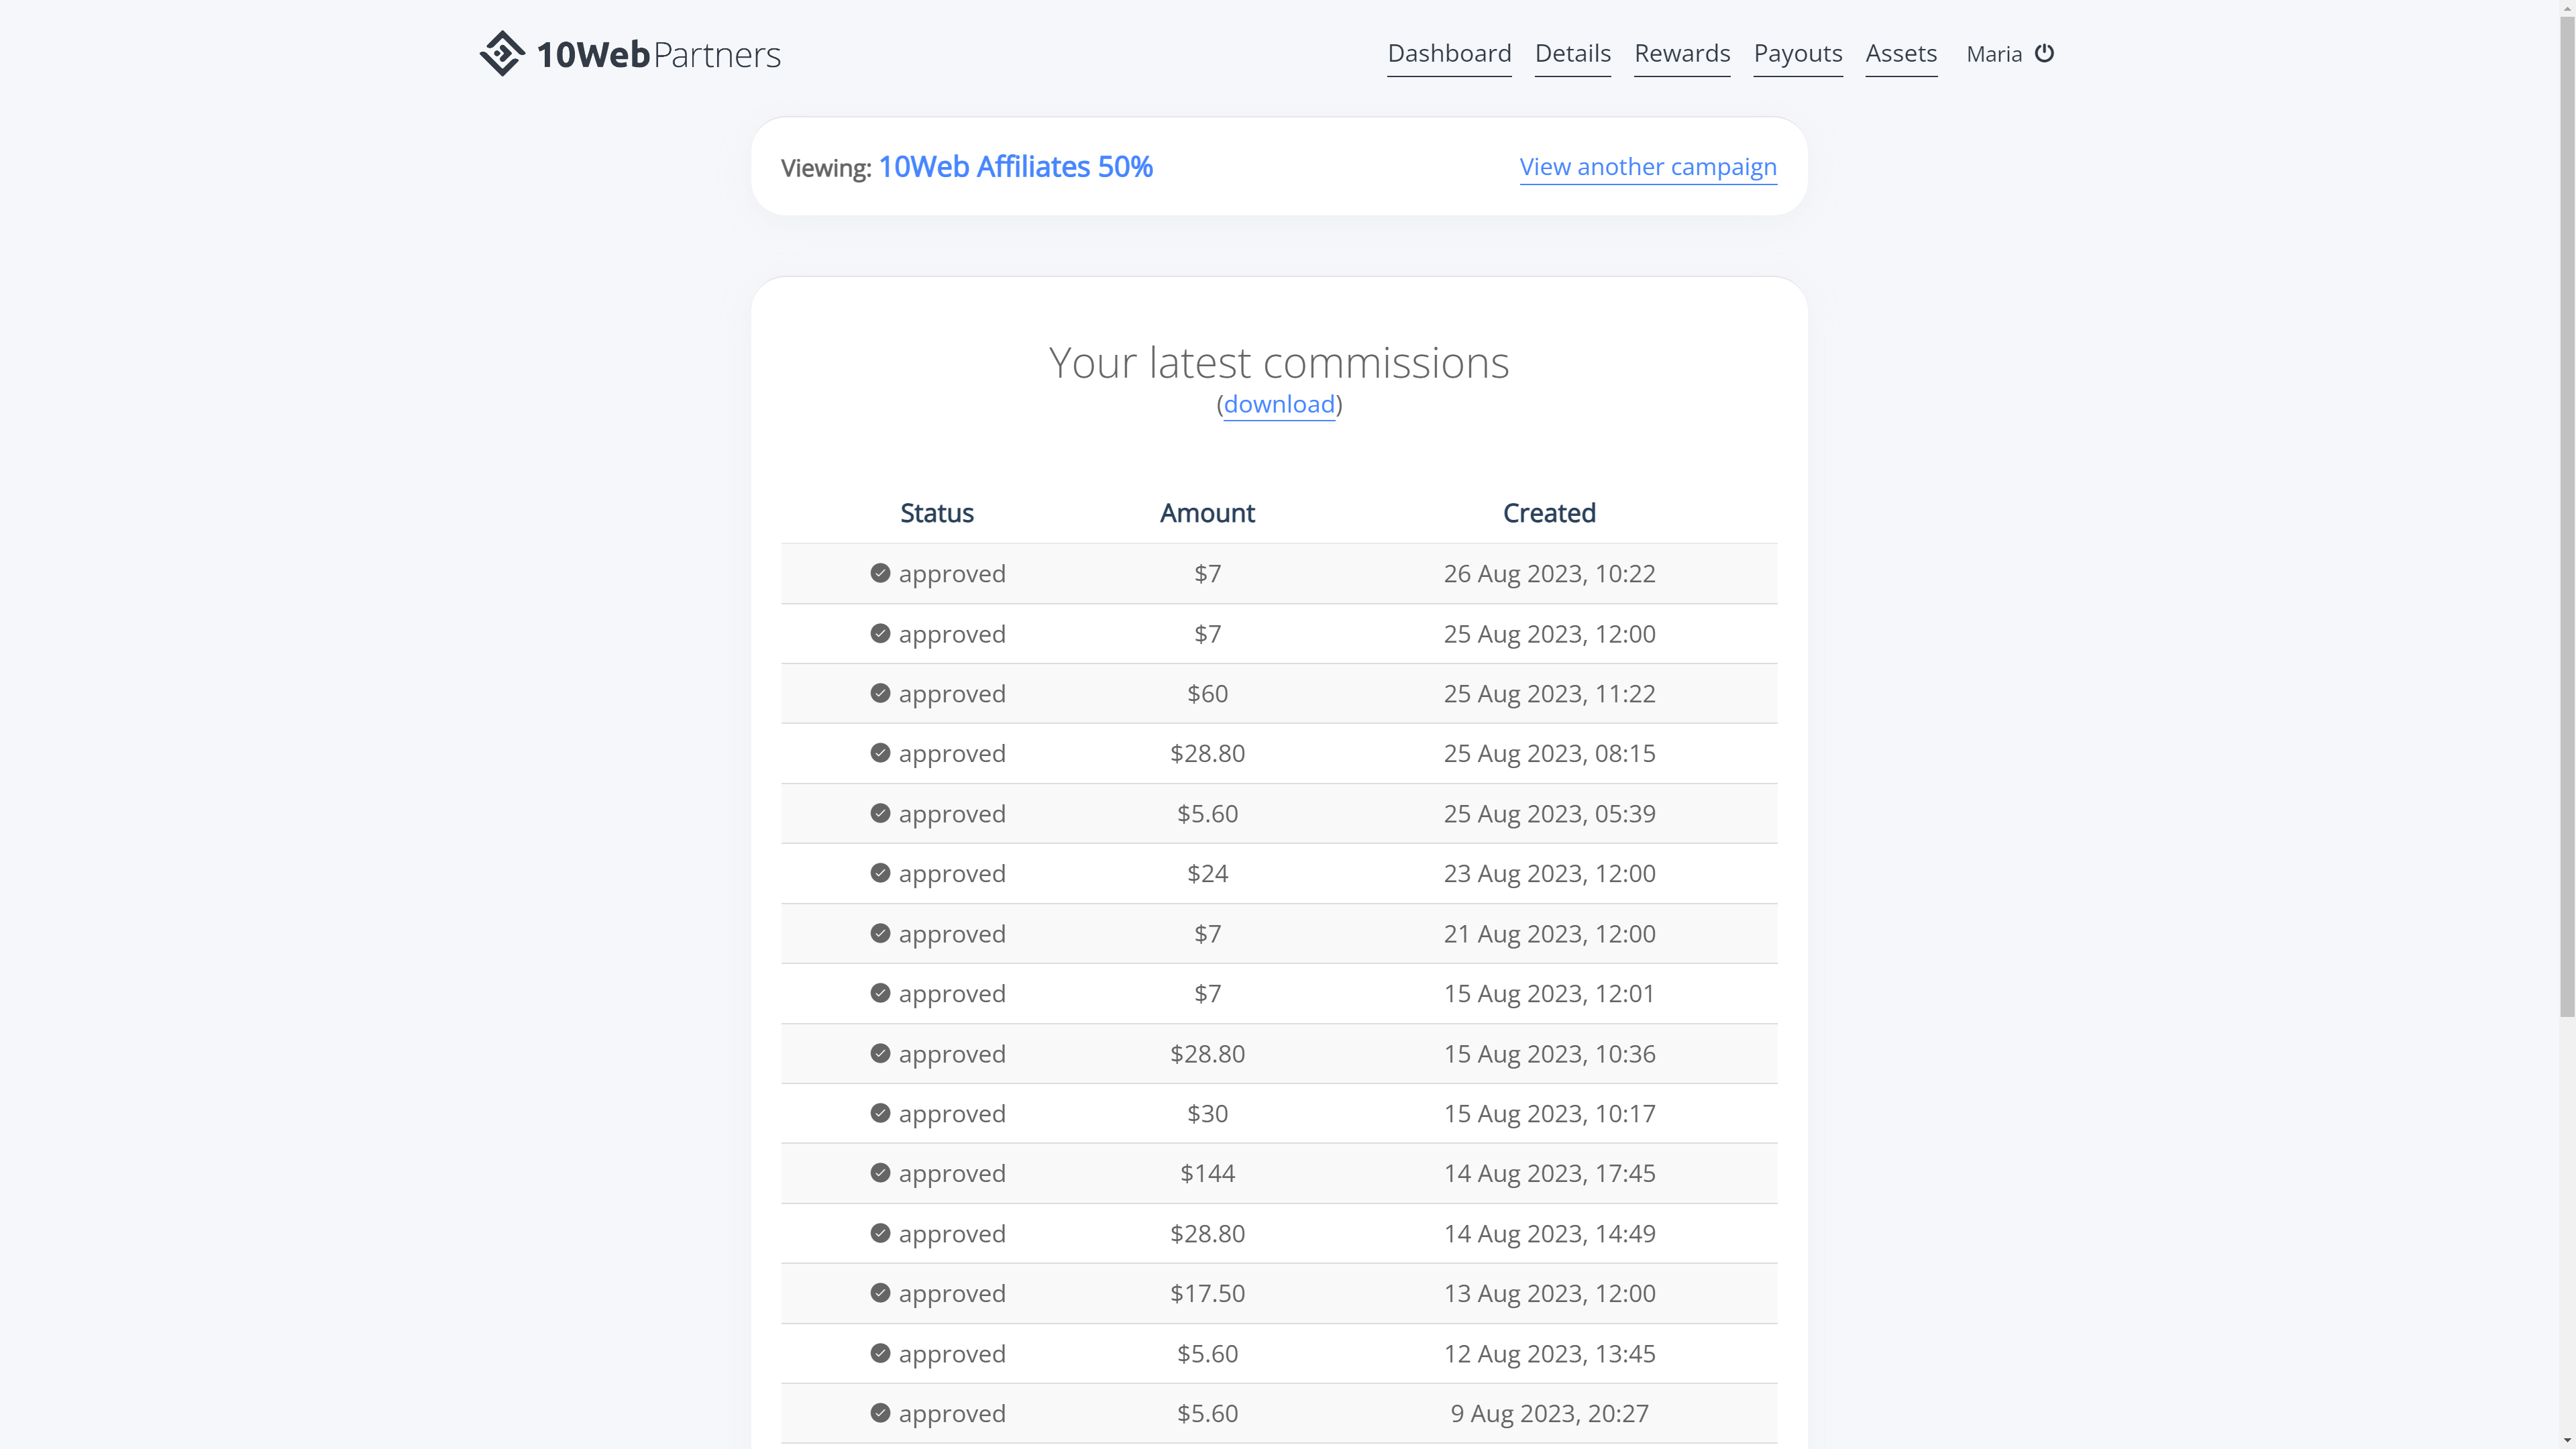Click the 10Web Partners logo
2576x1449 pixels.
(x=630, y=54)
